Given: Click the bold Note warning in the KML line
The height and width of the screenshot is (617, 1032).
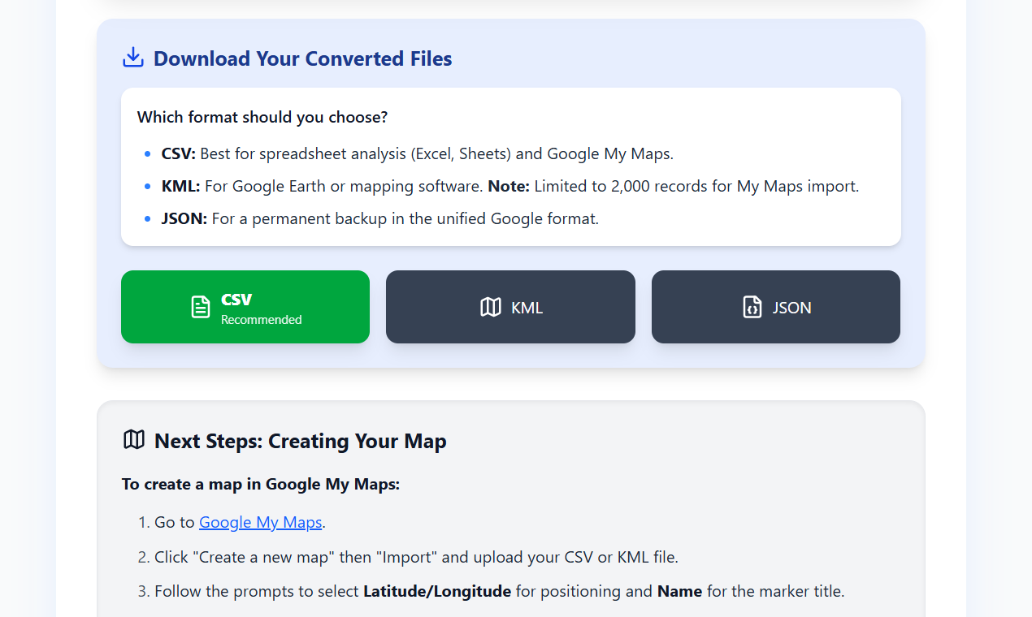Looking at the screenshot, I should (x=507, y=186).
